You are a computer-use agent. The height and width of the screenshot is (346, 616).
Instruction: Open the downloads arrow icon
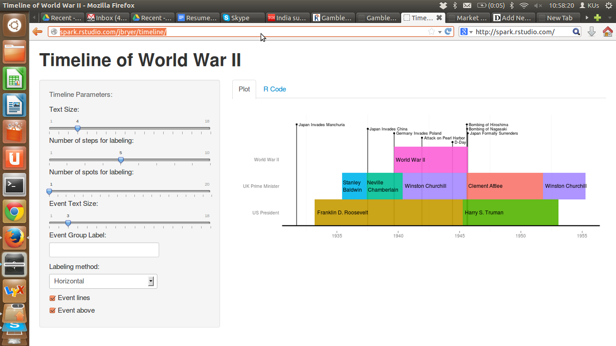[592, 32]
